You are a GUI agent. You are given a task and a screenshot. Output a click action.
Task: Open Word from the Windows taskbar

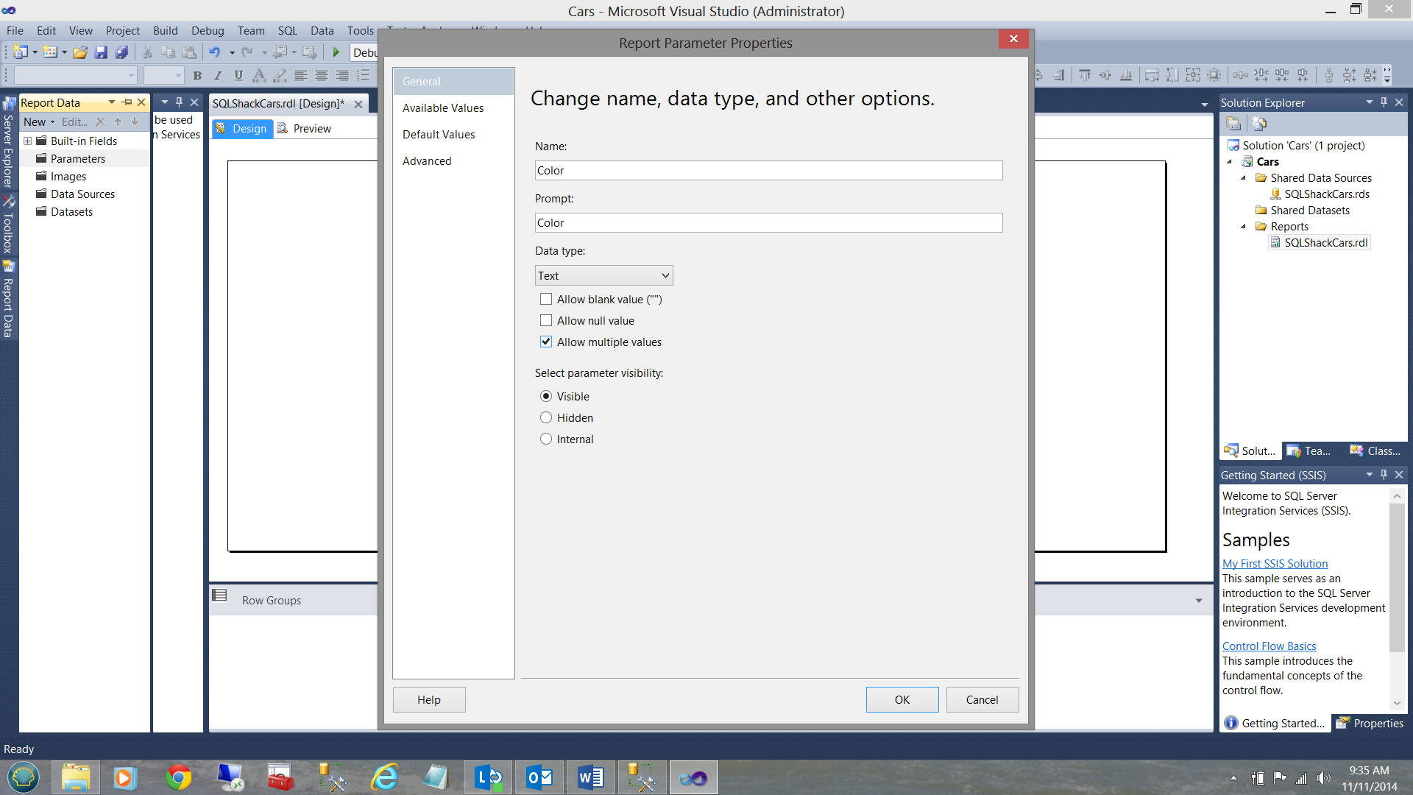coord(590,777)
